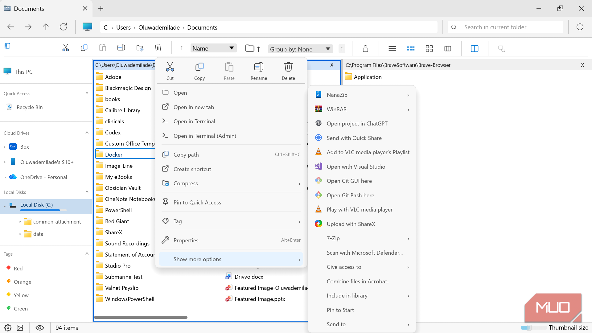
Task: Open settings gear in status bar
Action: 8,328
